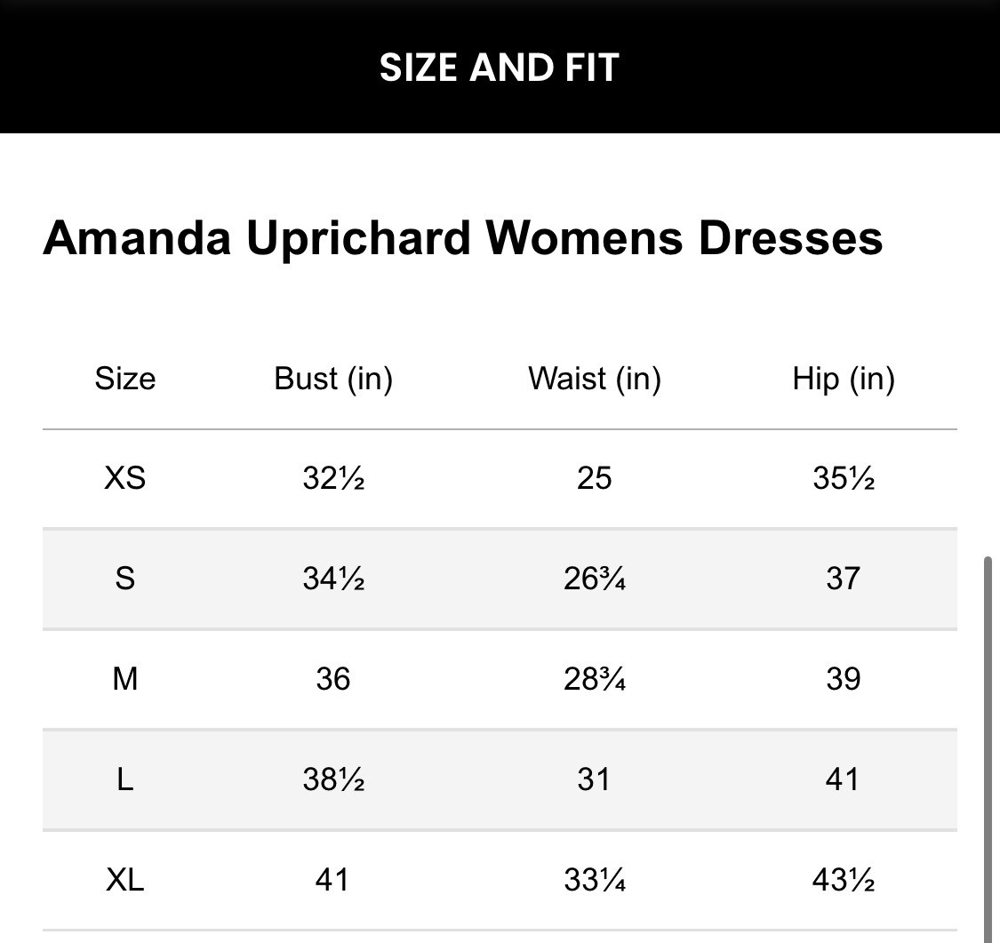Click the 33¼ waist value for XL
This screenshot has height=943, width=1000.
point(594,880)
